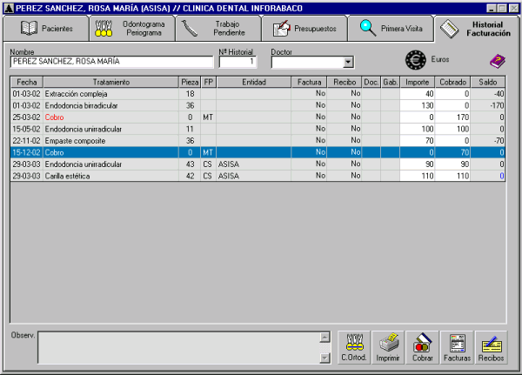Expand the Doctor dropdown
This screenshot has width=522, height=375.
[348, 62]
